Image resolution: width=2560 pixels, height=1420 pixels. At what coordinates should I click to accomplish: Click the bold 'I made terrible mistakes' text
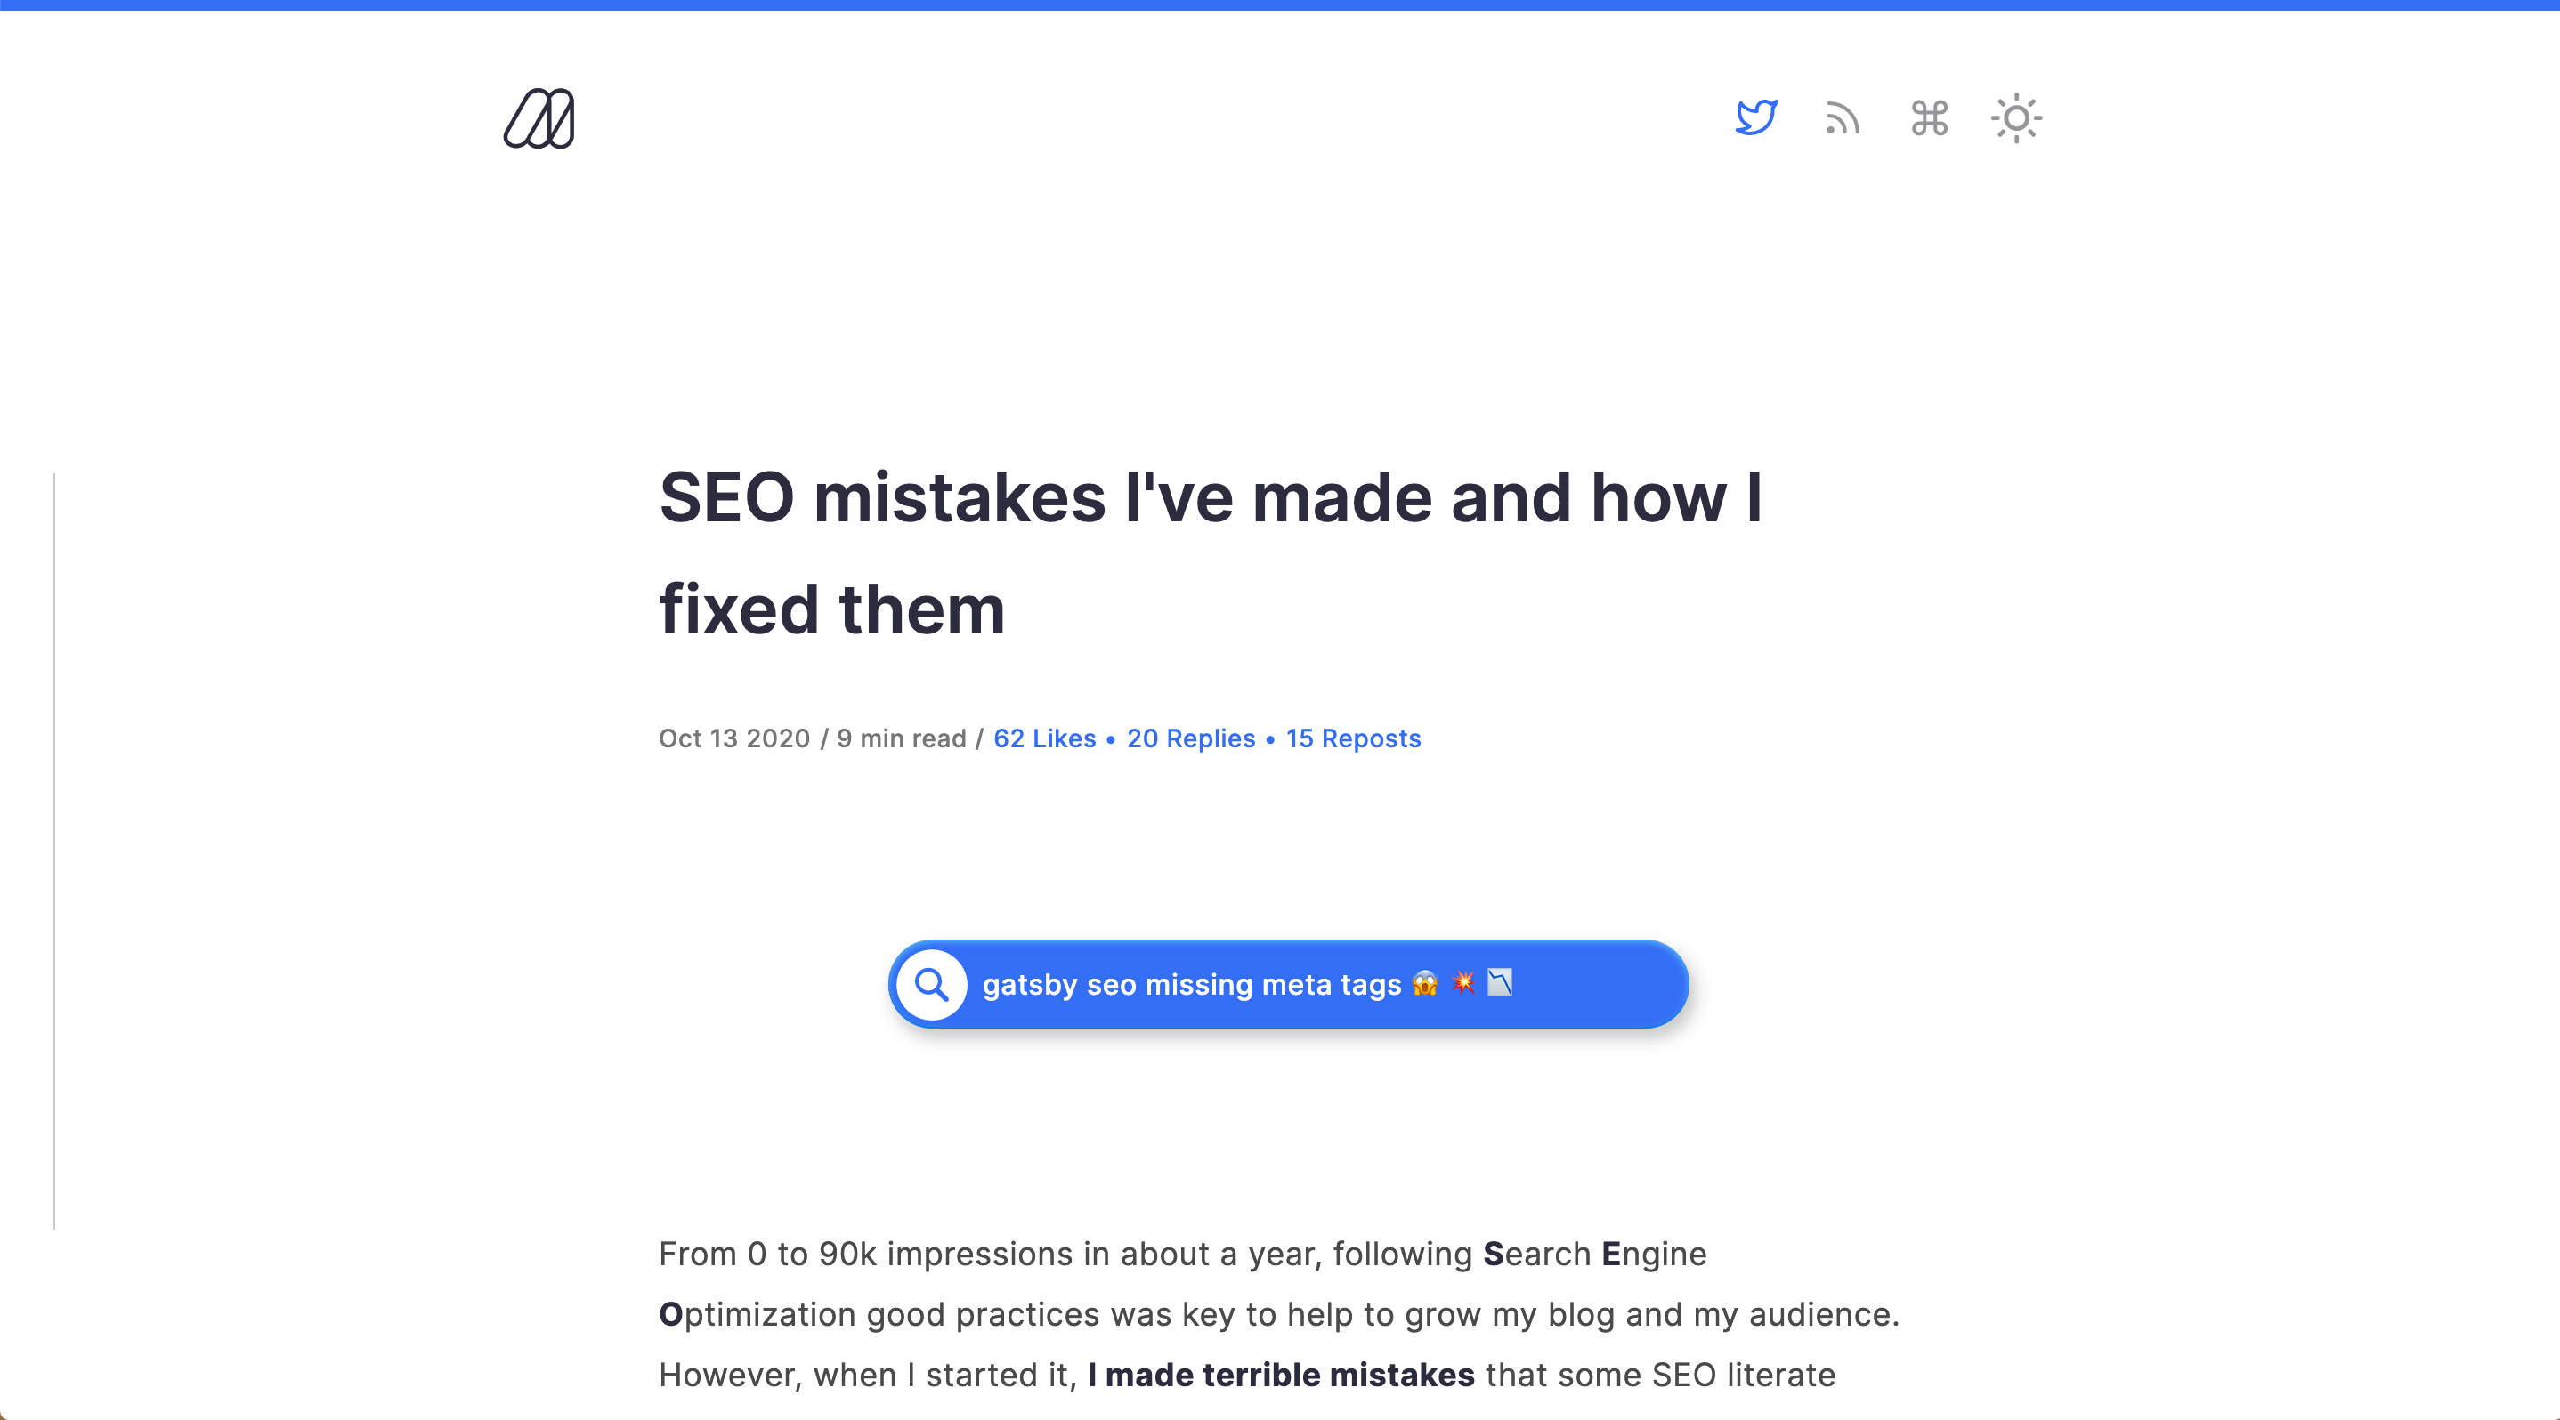click(x=1281, y=1375)
